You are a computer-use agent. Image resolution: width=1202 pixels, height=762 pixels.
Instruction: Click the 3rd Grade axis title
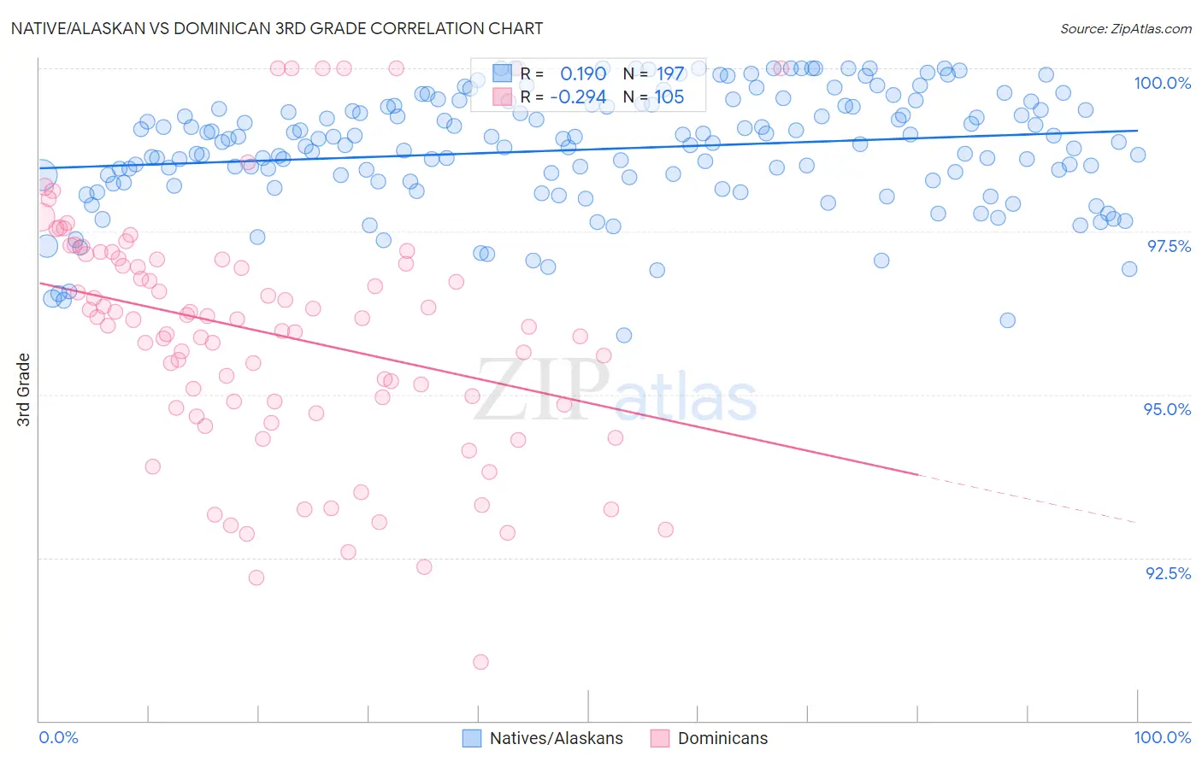24,390
